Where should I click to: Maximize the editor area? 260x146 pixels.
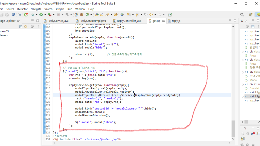pyautogui.click(x=235, y=21)
